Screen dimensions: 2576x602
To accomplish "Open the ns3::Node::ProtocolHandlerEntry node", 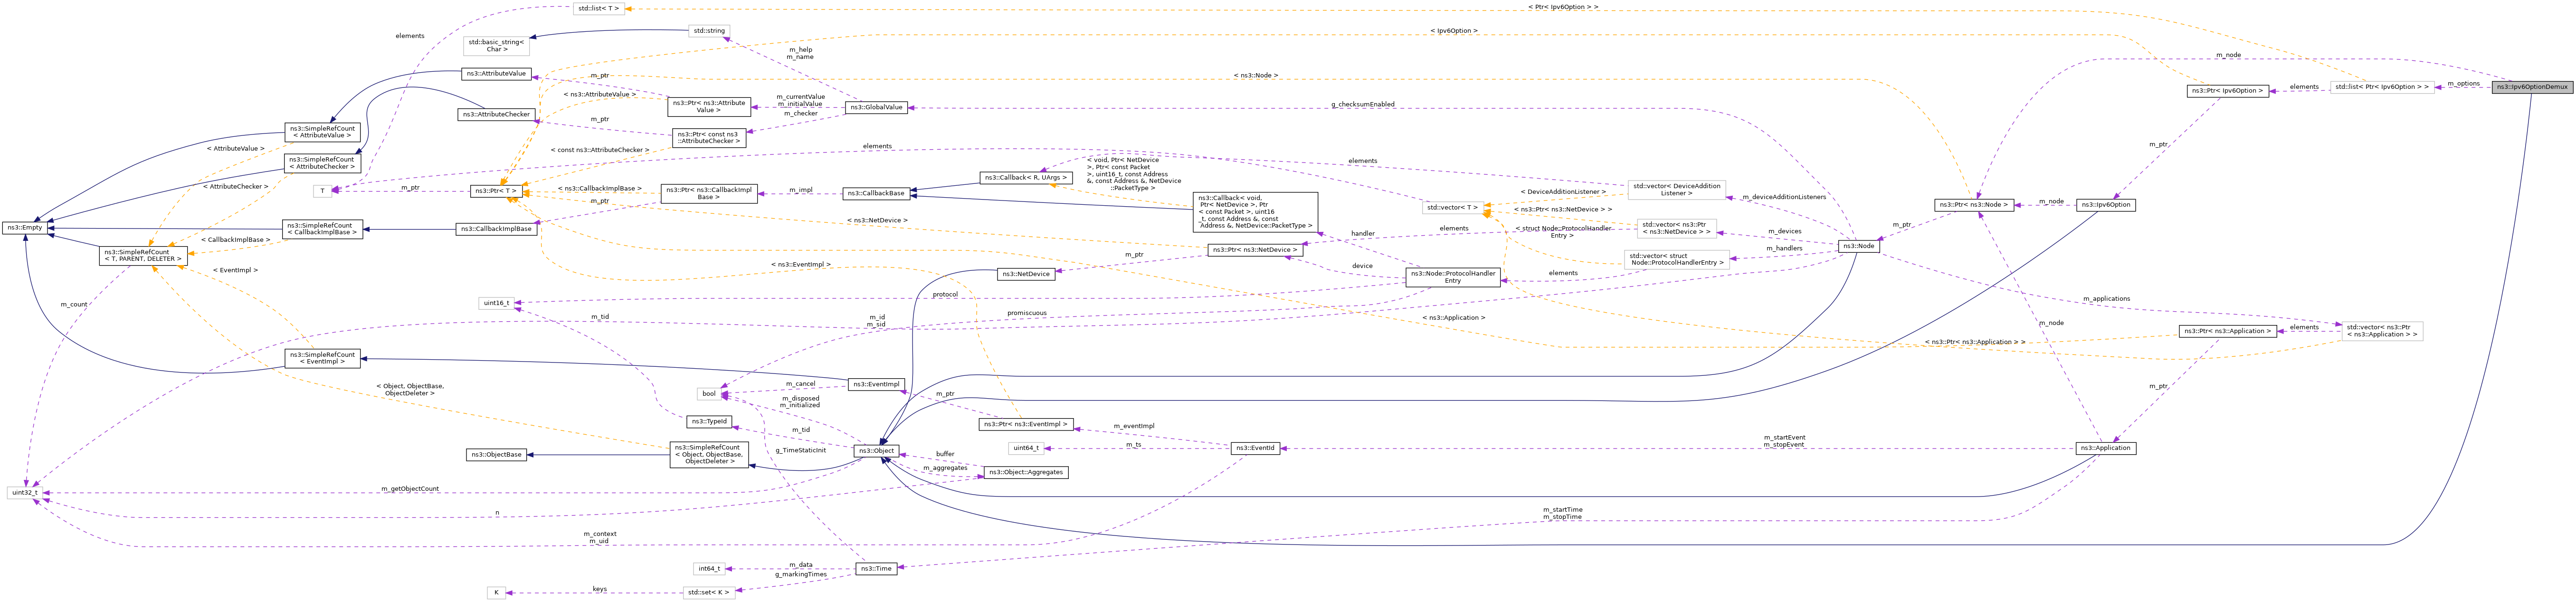I will click(x=1452, y=277).
